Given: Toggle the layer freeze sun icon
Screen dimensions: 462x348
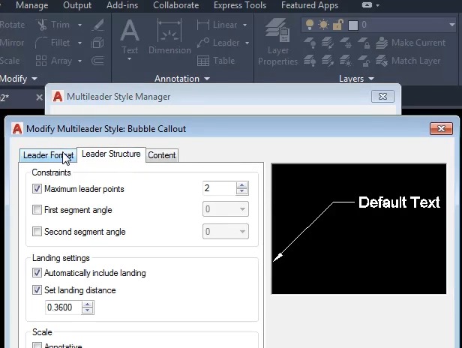Looking at the screenshot, I should click(323, 25).
